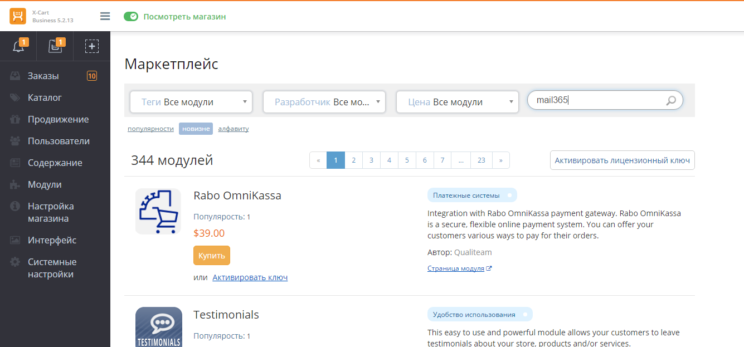Go to page 4
744x347 pixels.
pos(389,160)
